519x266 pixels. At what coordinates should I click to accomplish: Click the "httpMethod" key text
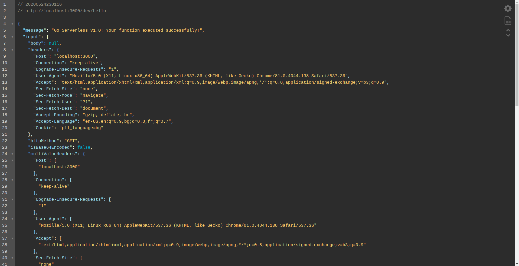(x=44, y=141)
